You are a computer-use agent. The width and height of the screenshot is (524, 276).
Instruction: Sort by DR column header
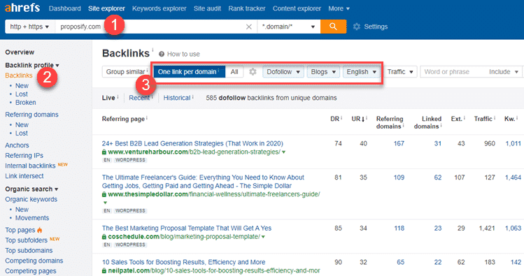tap(334, 119)
